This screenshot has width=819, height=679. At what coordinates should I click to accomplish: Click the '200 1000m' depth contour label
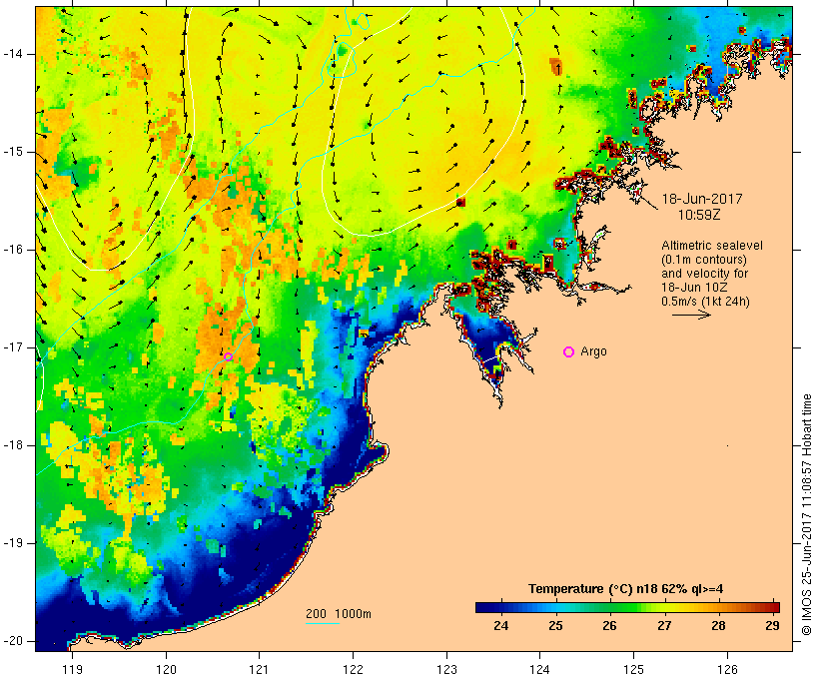pyautogui.click(x=339, y=614)
